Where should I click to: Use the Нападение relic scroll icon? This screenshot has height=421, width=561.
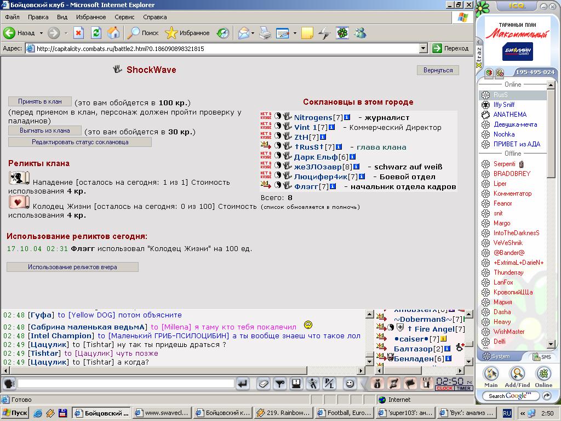pos(19,178)
